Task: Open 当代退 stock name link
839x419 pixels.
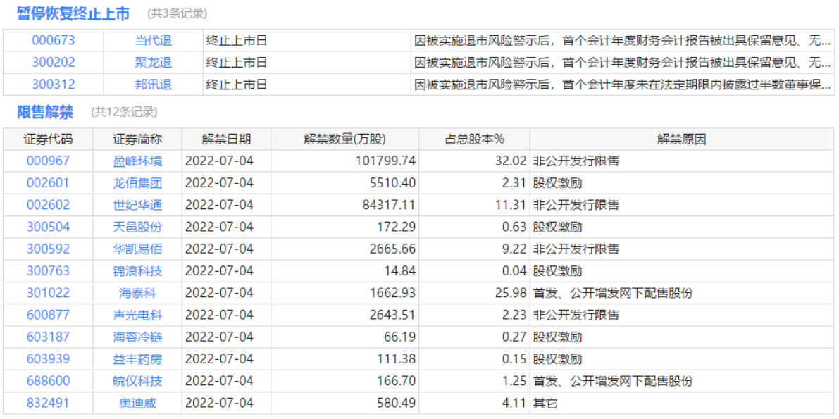Action: coord(153,41)
